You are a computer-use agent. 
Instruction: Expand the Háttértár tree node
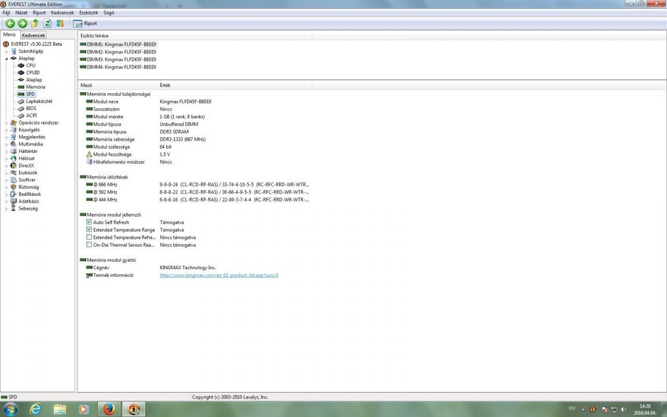6,151
